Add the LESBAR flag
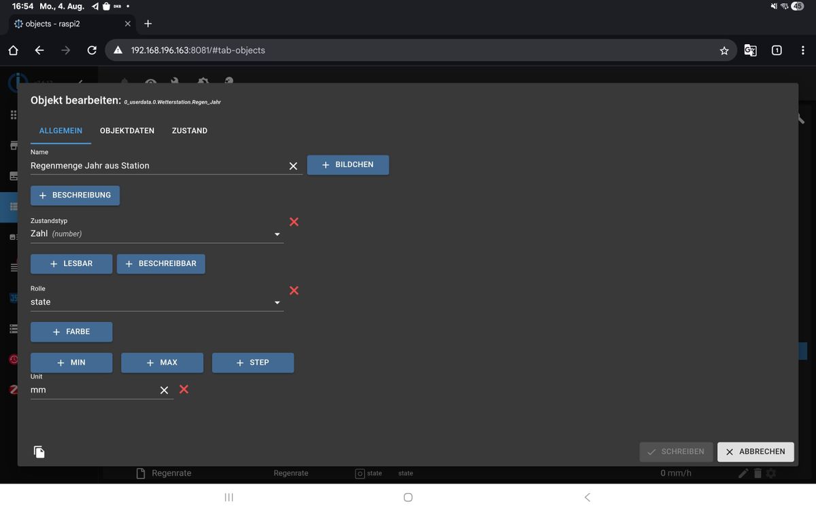 click(71, 263)
